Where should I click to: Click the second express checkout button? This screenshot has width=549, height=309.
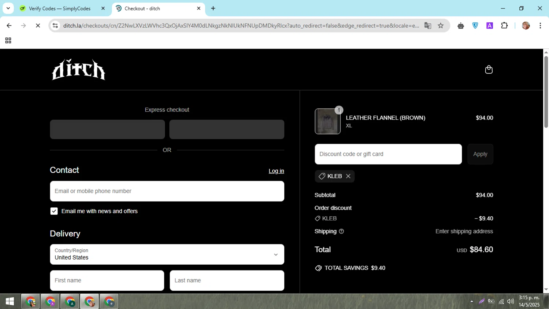(x=227, y=129)
